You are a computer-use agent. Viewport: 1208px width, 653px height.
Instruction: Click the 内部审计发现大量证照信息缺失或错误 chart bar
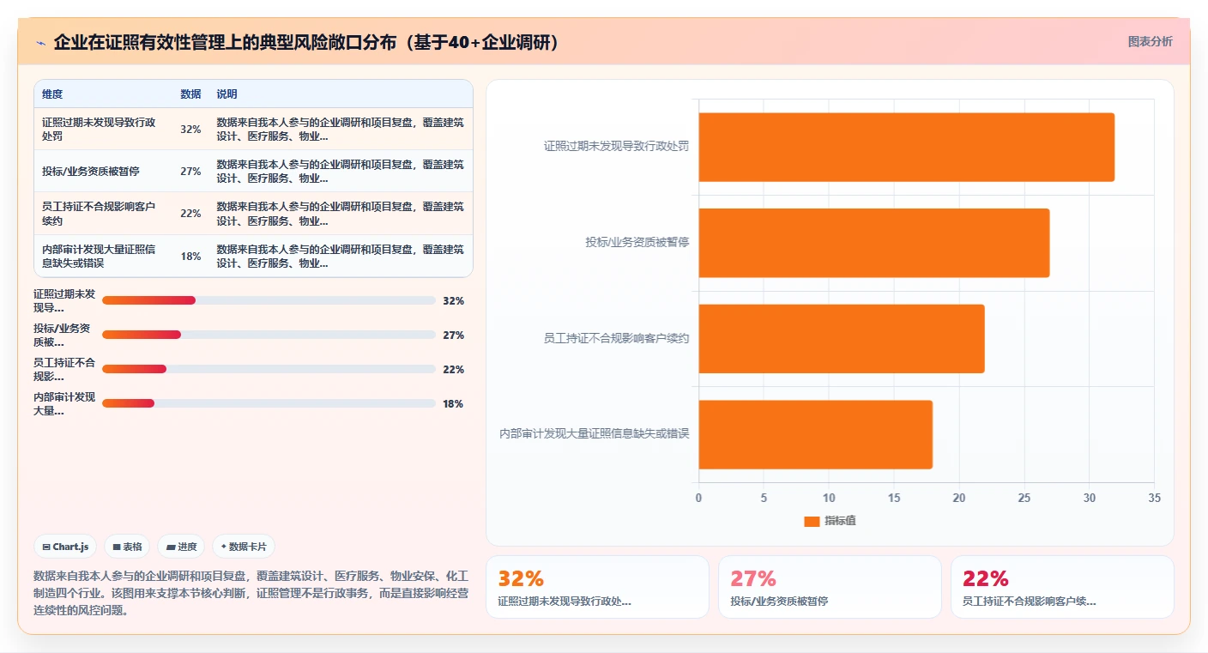815,434
